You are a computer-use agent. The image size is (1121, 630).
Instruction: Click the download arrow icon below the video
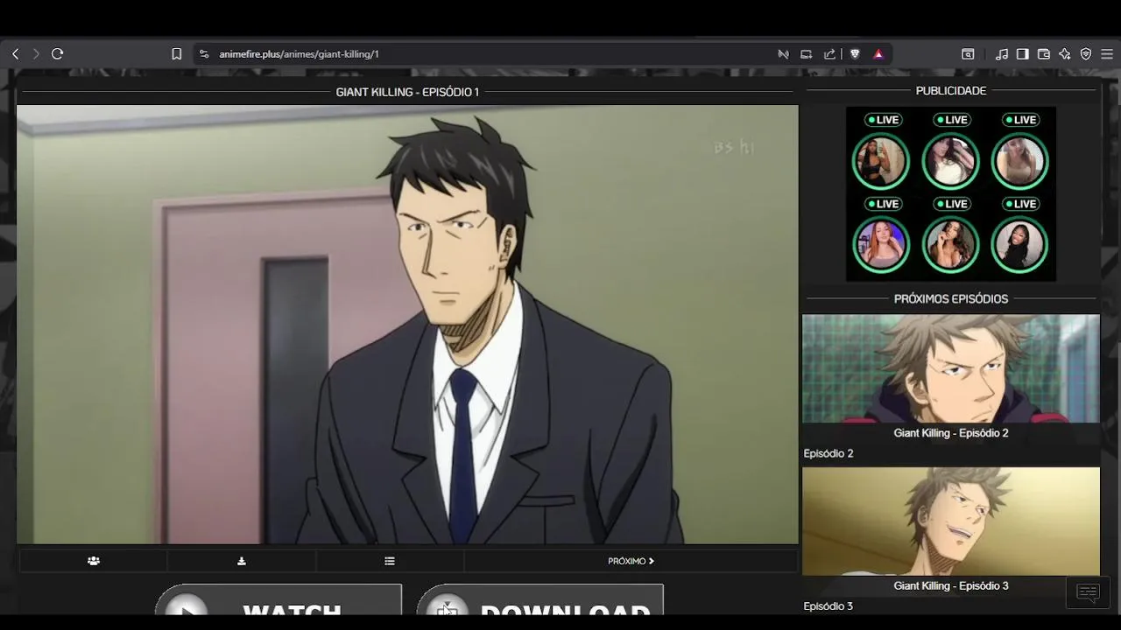[242, 561]
